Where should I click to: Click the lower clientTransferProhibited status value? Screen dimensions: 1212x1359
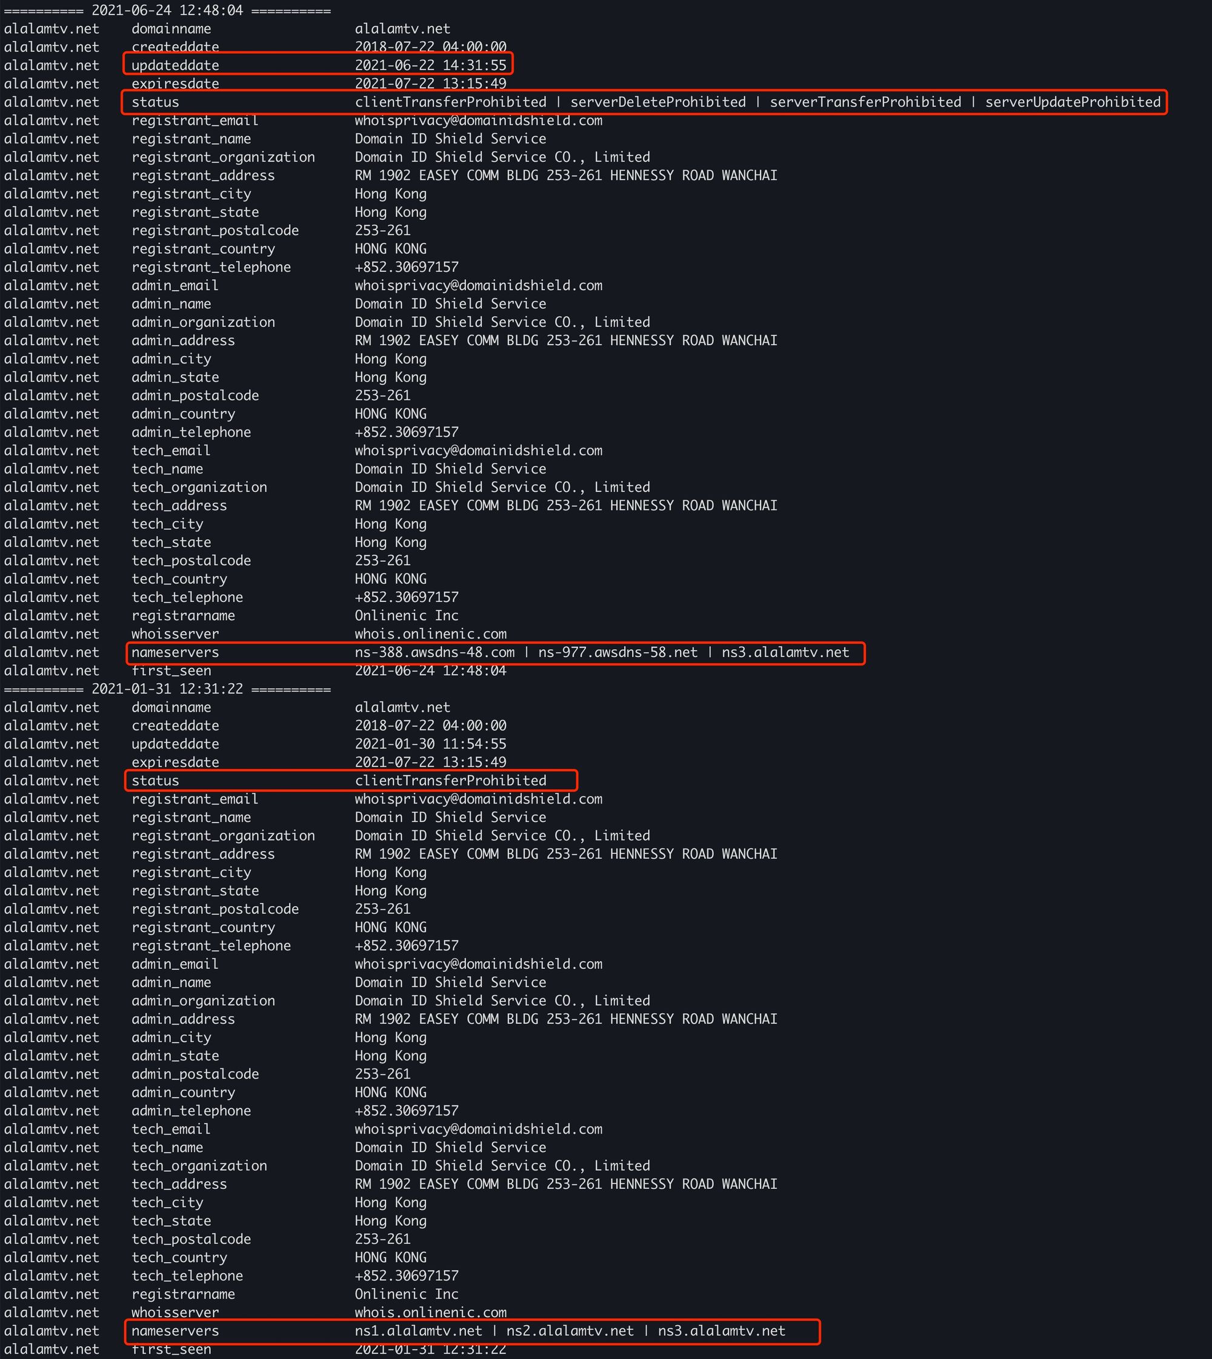pos(450,781)
